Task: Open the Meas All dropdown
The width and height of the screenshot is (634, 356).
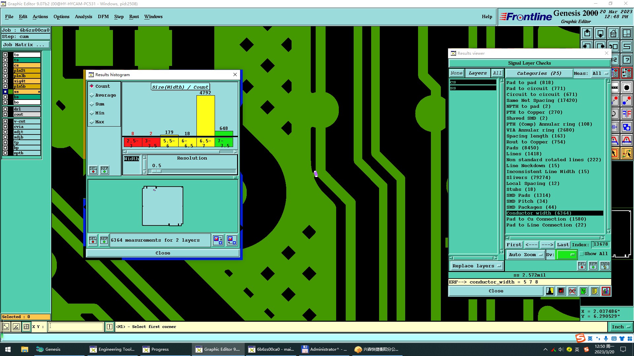Action: pos(600,74)
